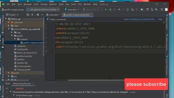Screen dimensions: 174x98
Task: Select the gradle-wrapper.properties editor tab
Action: (78, 15)
